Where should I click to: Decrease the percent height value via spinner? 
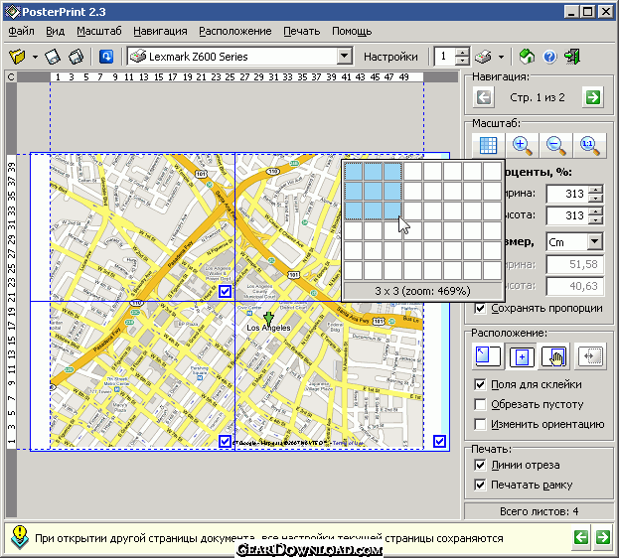[595, 220]
